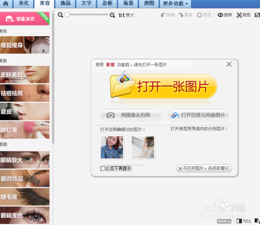The height and width of the screenshot is (225, 260).
Task: Open the 场景 tab
Action: pyautogui.click(x=128, y=3)
